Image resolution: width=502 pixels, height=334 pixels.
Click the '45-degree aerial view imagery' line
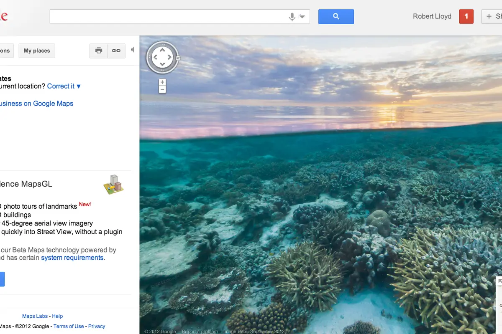(x=47, y=223)
